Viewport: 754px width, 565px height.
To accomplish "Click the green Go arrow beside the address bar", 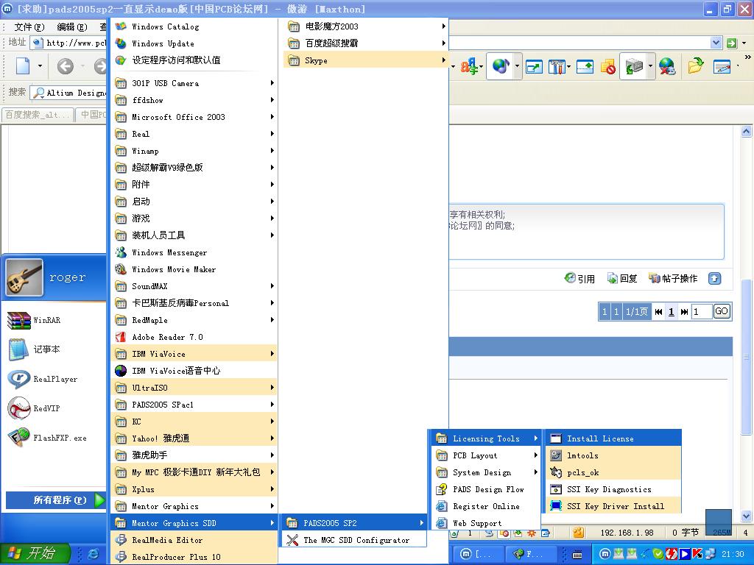I will tap(732, 43).
